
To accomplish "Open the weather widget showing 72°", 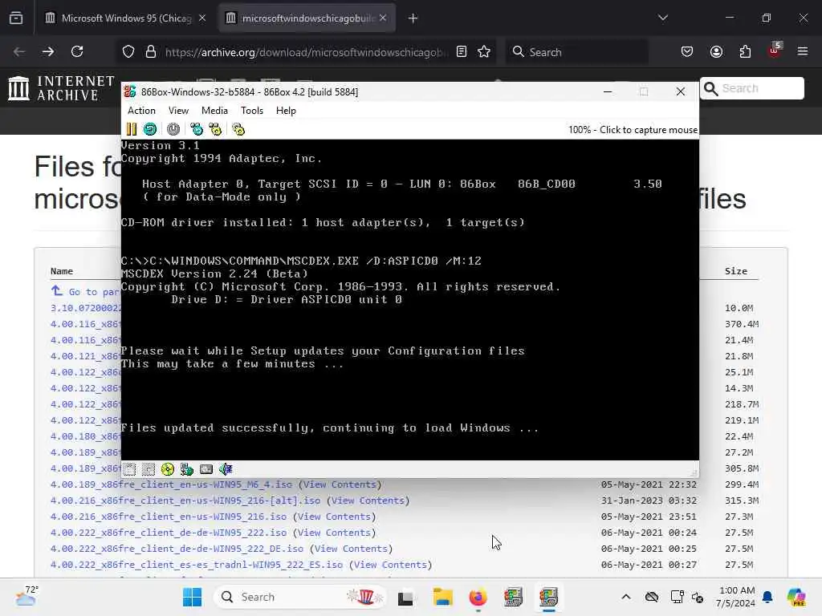I will coord(26,596).
